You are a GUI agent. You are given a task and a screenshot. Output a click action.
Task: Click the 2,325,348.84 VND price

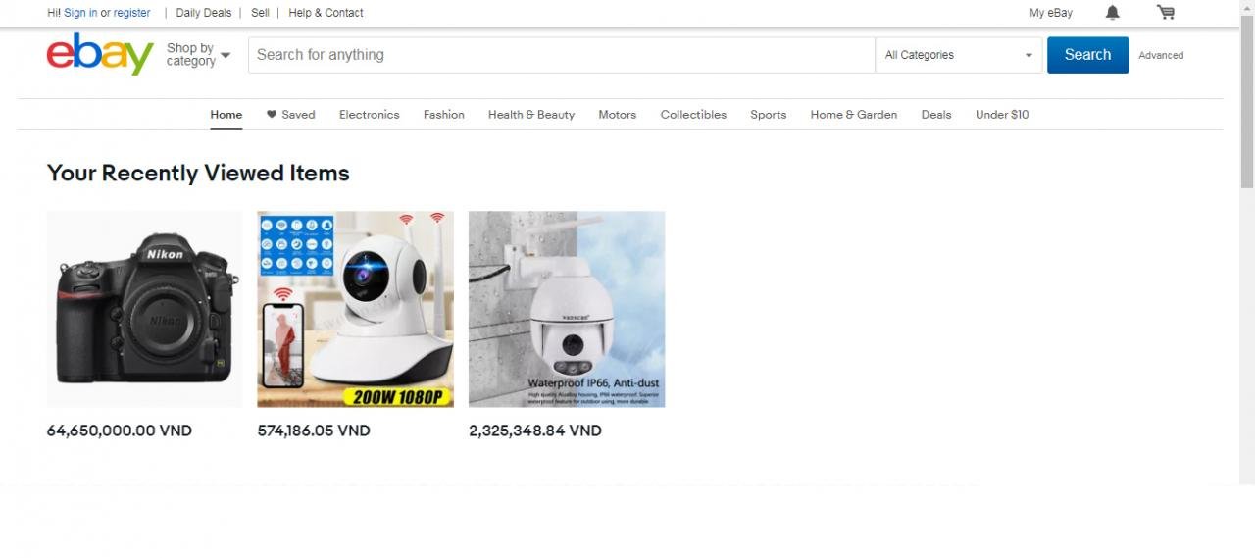(x=535, y=431)
